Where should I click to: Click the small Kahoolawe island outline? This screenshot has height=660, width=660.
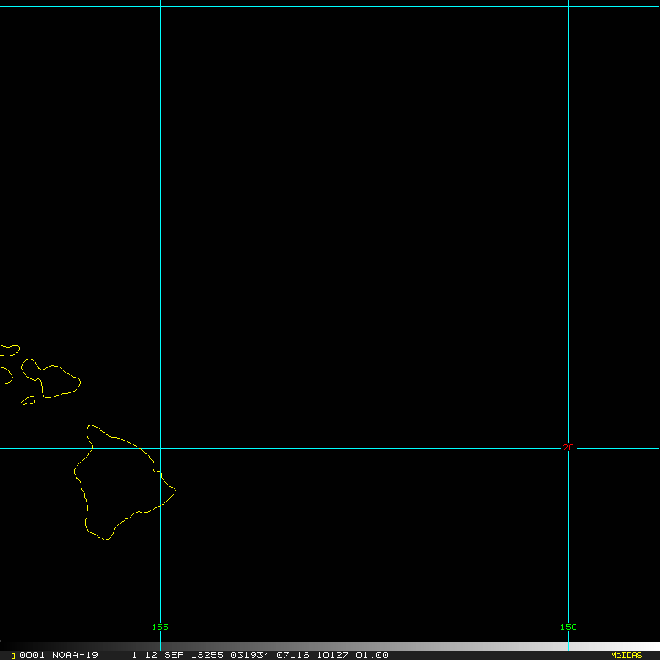pos(29,400)
